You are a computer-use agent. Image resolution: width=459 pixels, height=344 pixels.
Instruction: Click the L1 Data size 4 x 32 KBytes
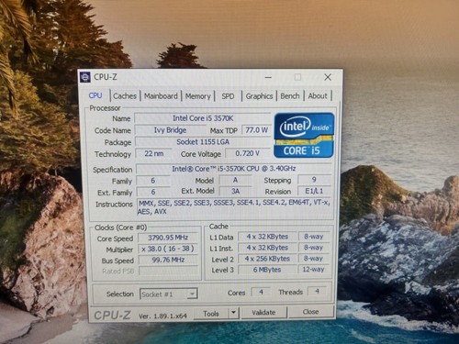point(267,237)
